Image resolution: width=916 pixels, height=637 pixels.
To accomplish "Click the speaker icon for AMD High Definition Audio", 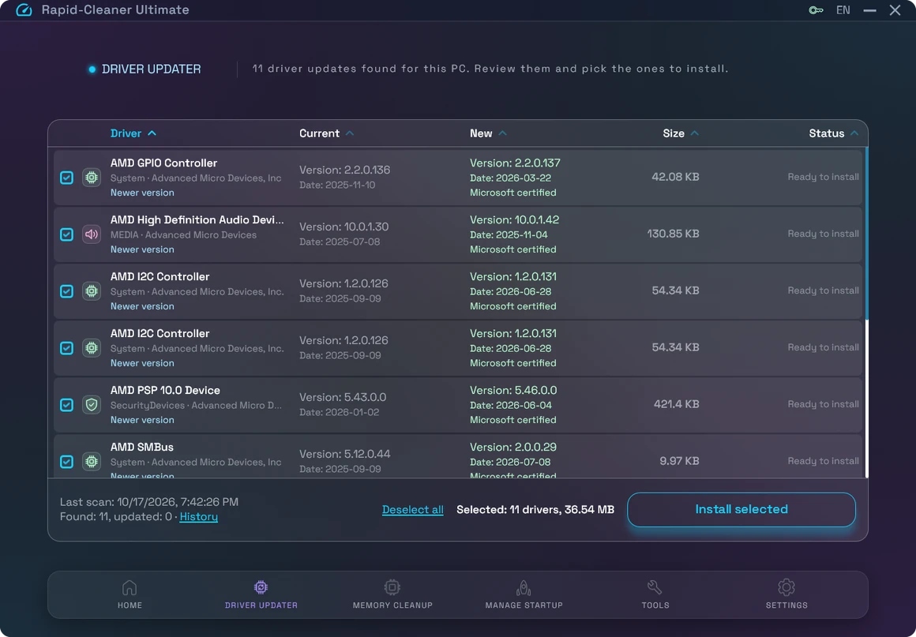I will click(92, 234).
